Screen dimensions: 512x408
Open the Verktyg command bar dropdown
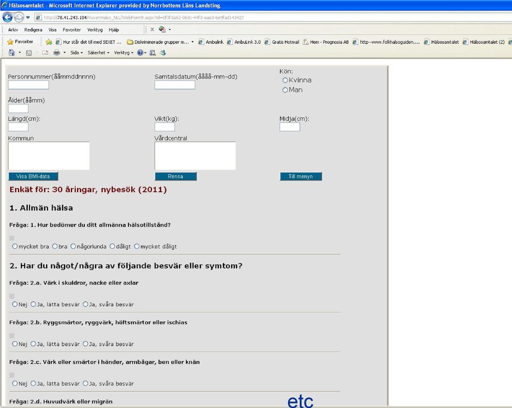(123, 53)
